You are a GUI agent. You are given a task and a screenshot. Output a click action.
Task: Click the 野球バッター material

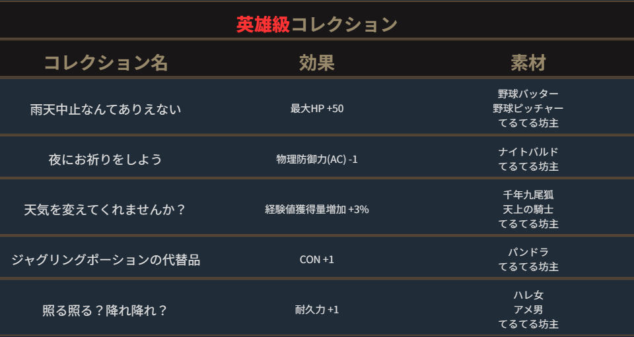pos(528,94)
